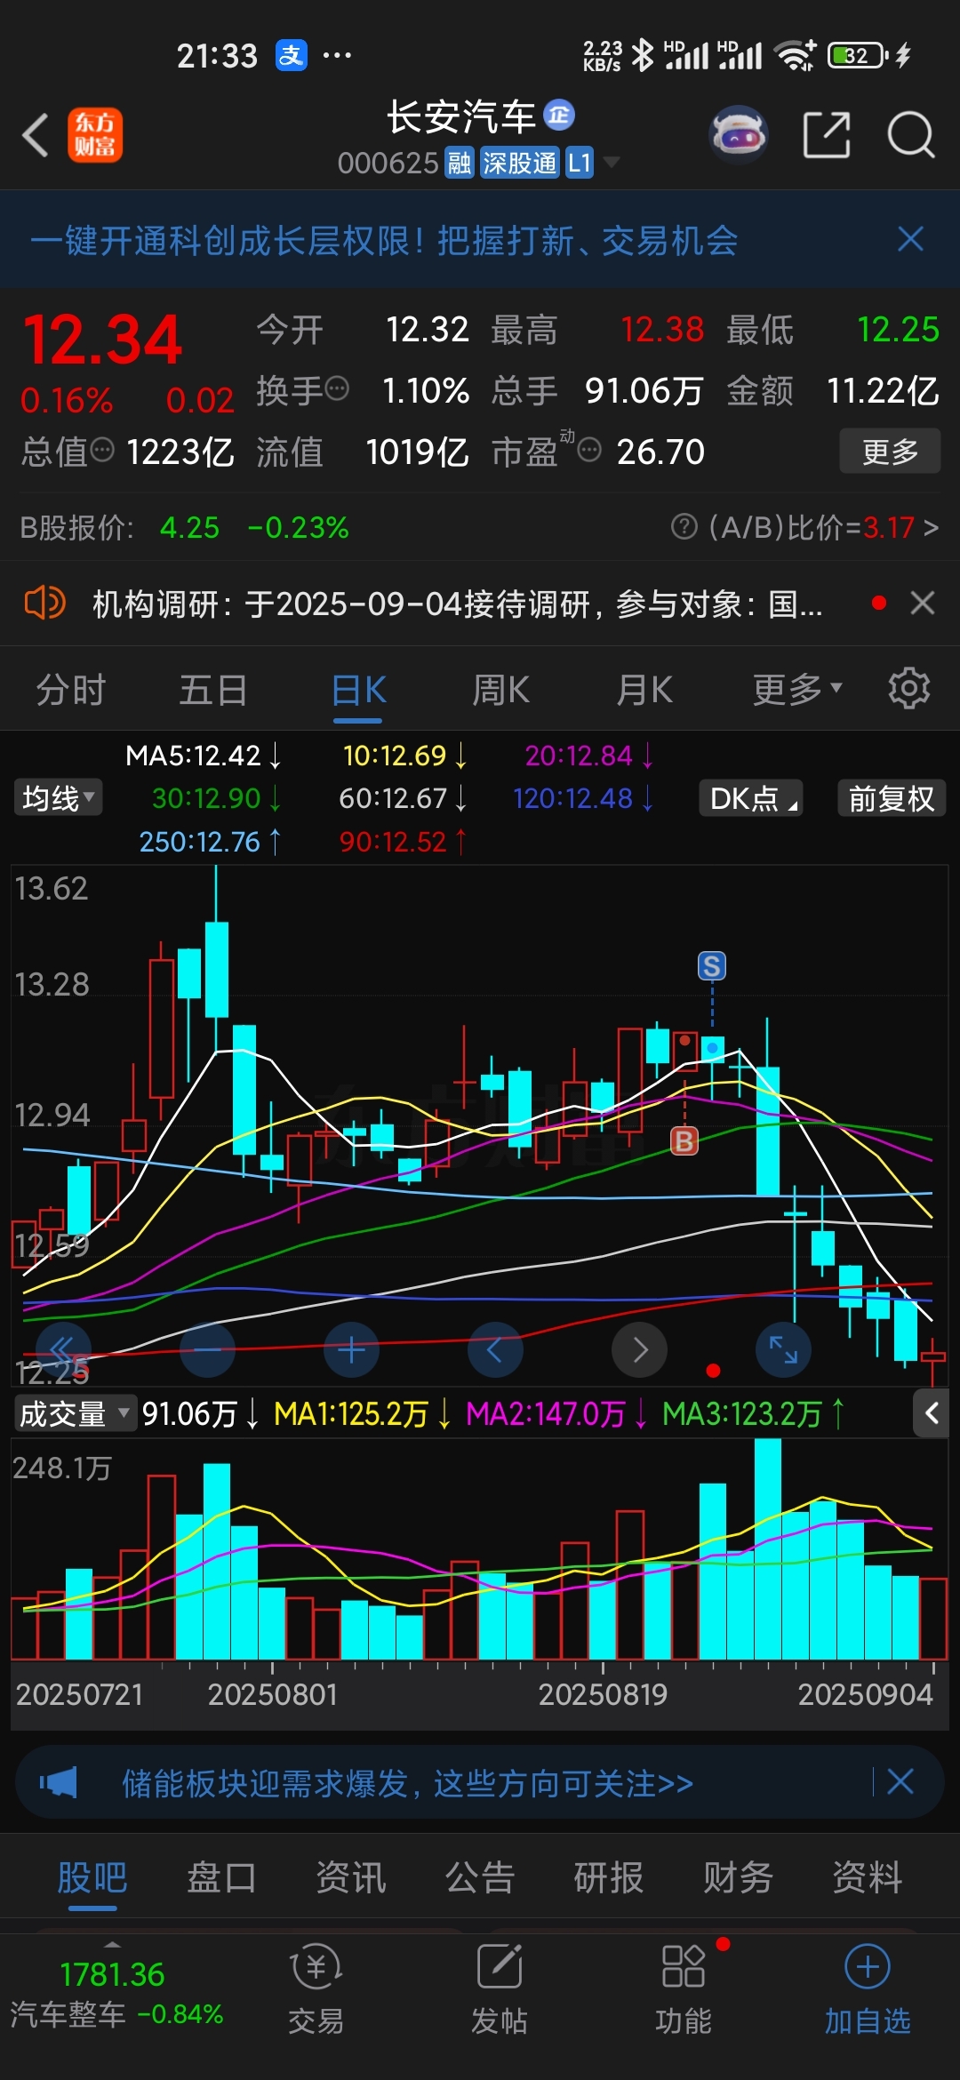960x2080 pixels.
Task: Switch to the 资讯 tab
Action: click(x=351, y=1878)
